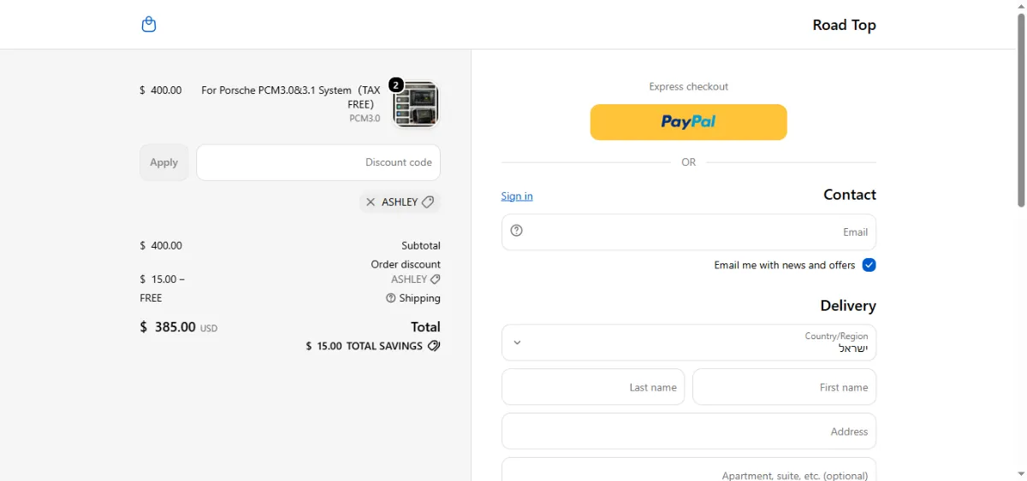Click the tag icon on ASHLEY chip
The image size is (1027, 481).
[x=428, y=202]
